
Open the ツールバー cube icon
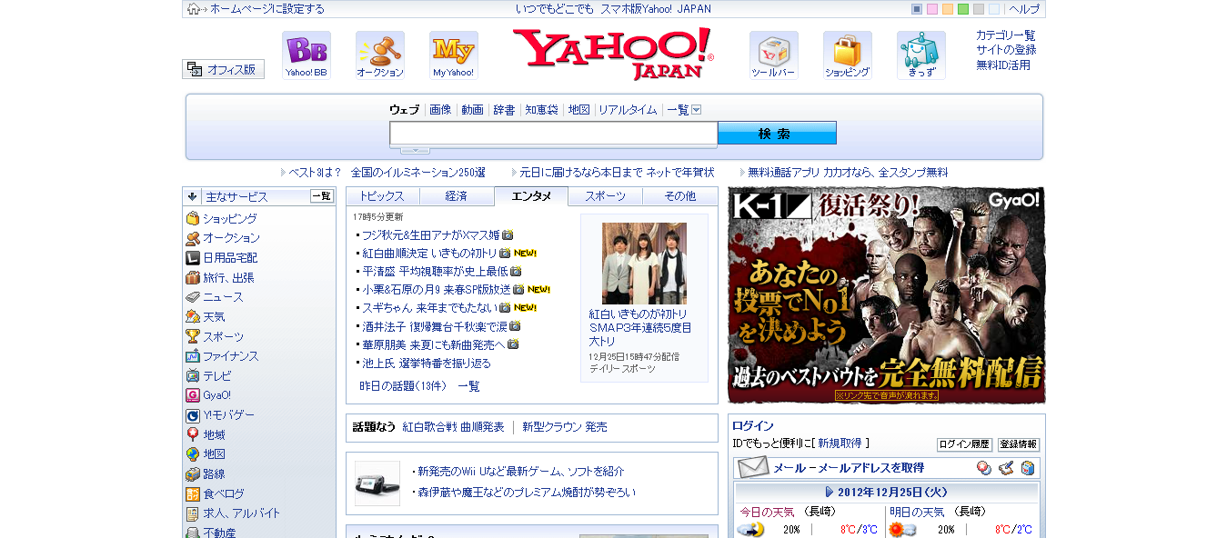(774, 55)
